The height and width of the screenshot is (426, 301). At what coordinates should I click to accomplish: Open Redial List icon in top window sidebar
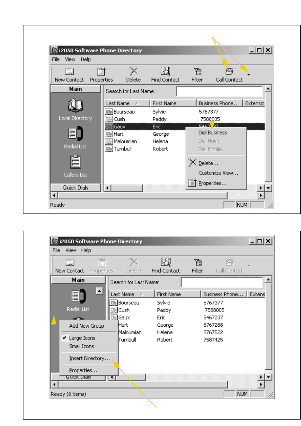coord(75,133)
